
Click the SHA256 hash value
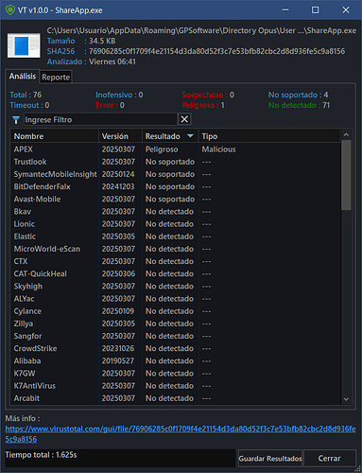tap(216, 51)
